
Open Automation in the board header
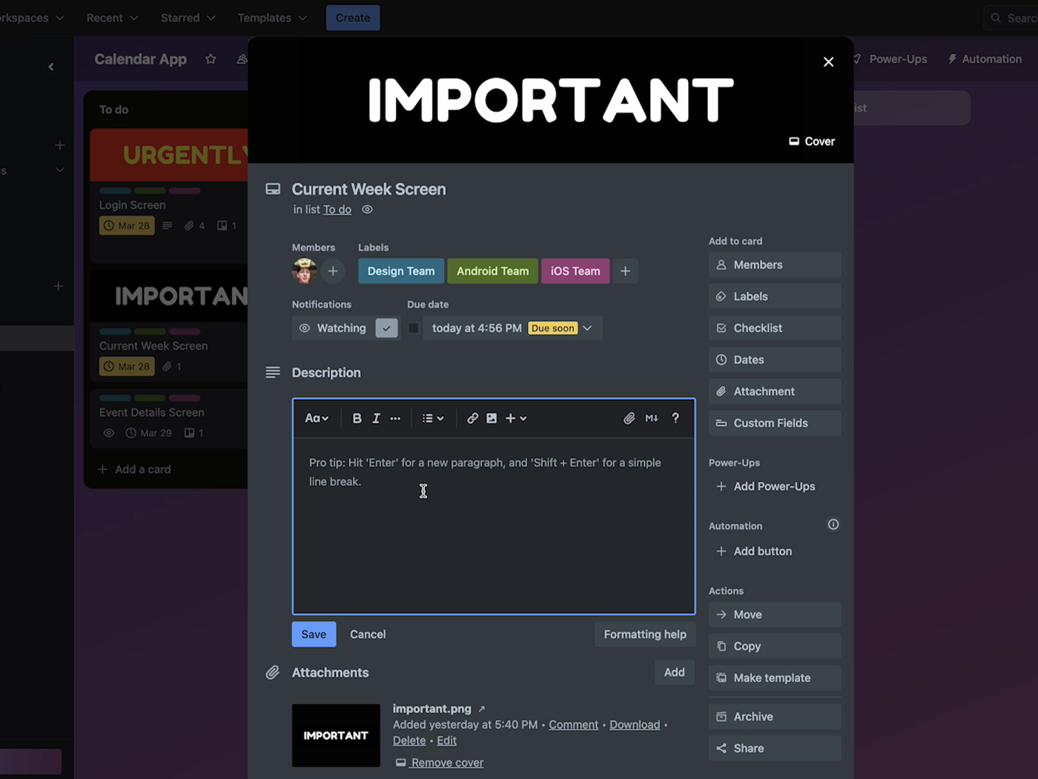[x=985, y=59]
